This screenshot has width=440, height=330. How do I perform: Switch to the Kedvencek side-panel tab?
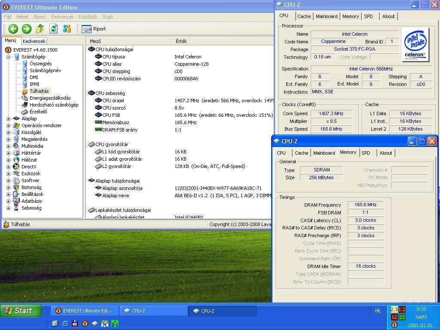click(x=34, y=41)
